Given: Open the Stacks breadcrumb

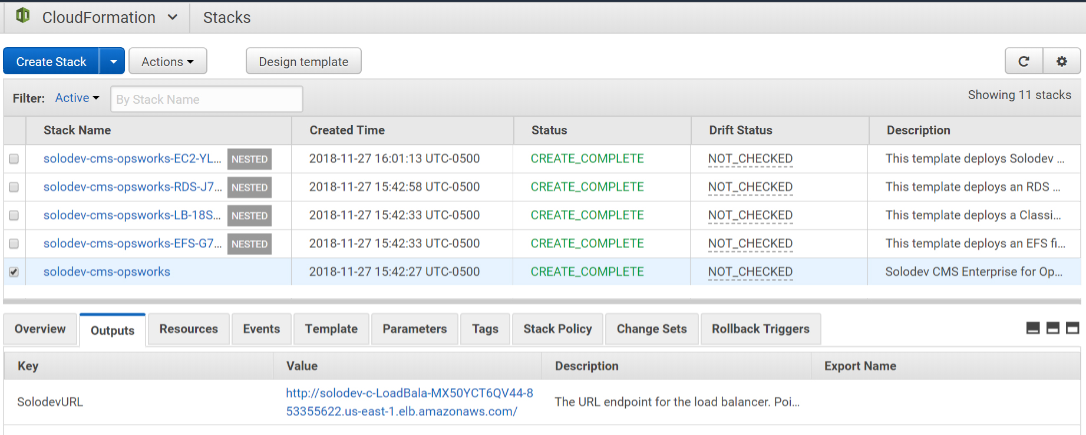Looking at the screenshot, I should click(x=227, y=18).
